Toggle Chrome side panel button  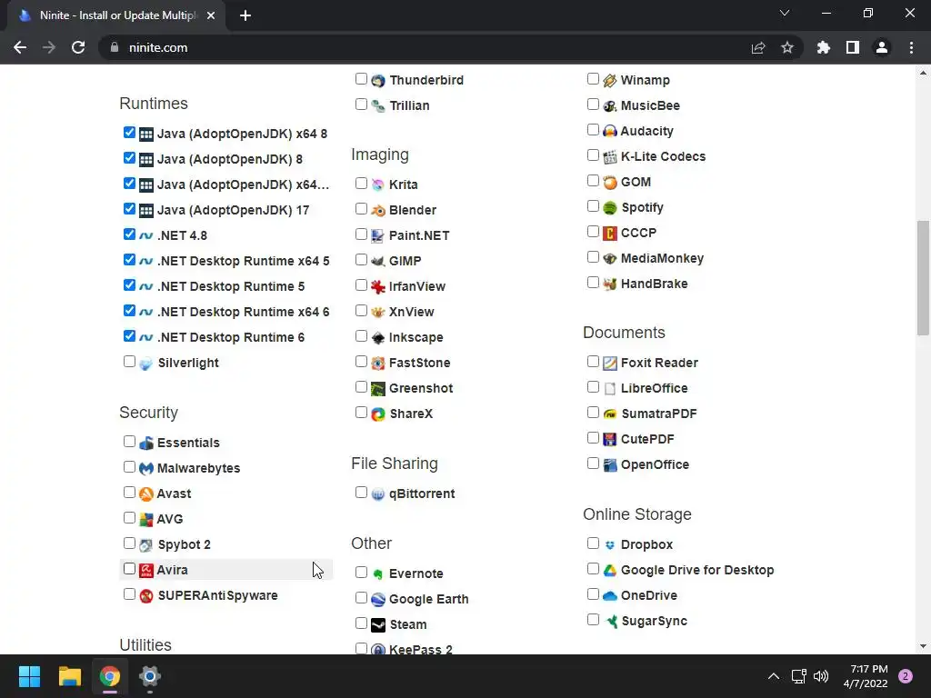[853, 47]
